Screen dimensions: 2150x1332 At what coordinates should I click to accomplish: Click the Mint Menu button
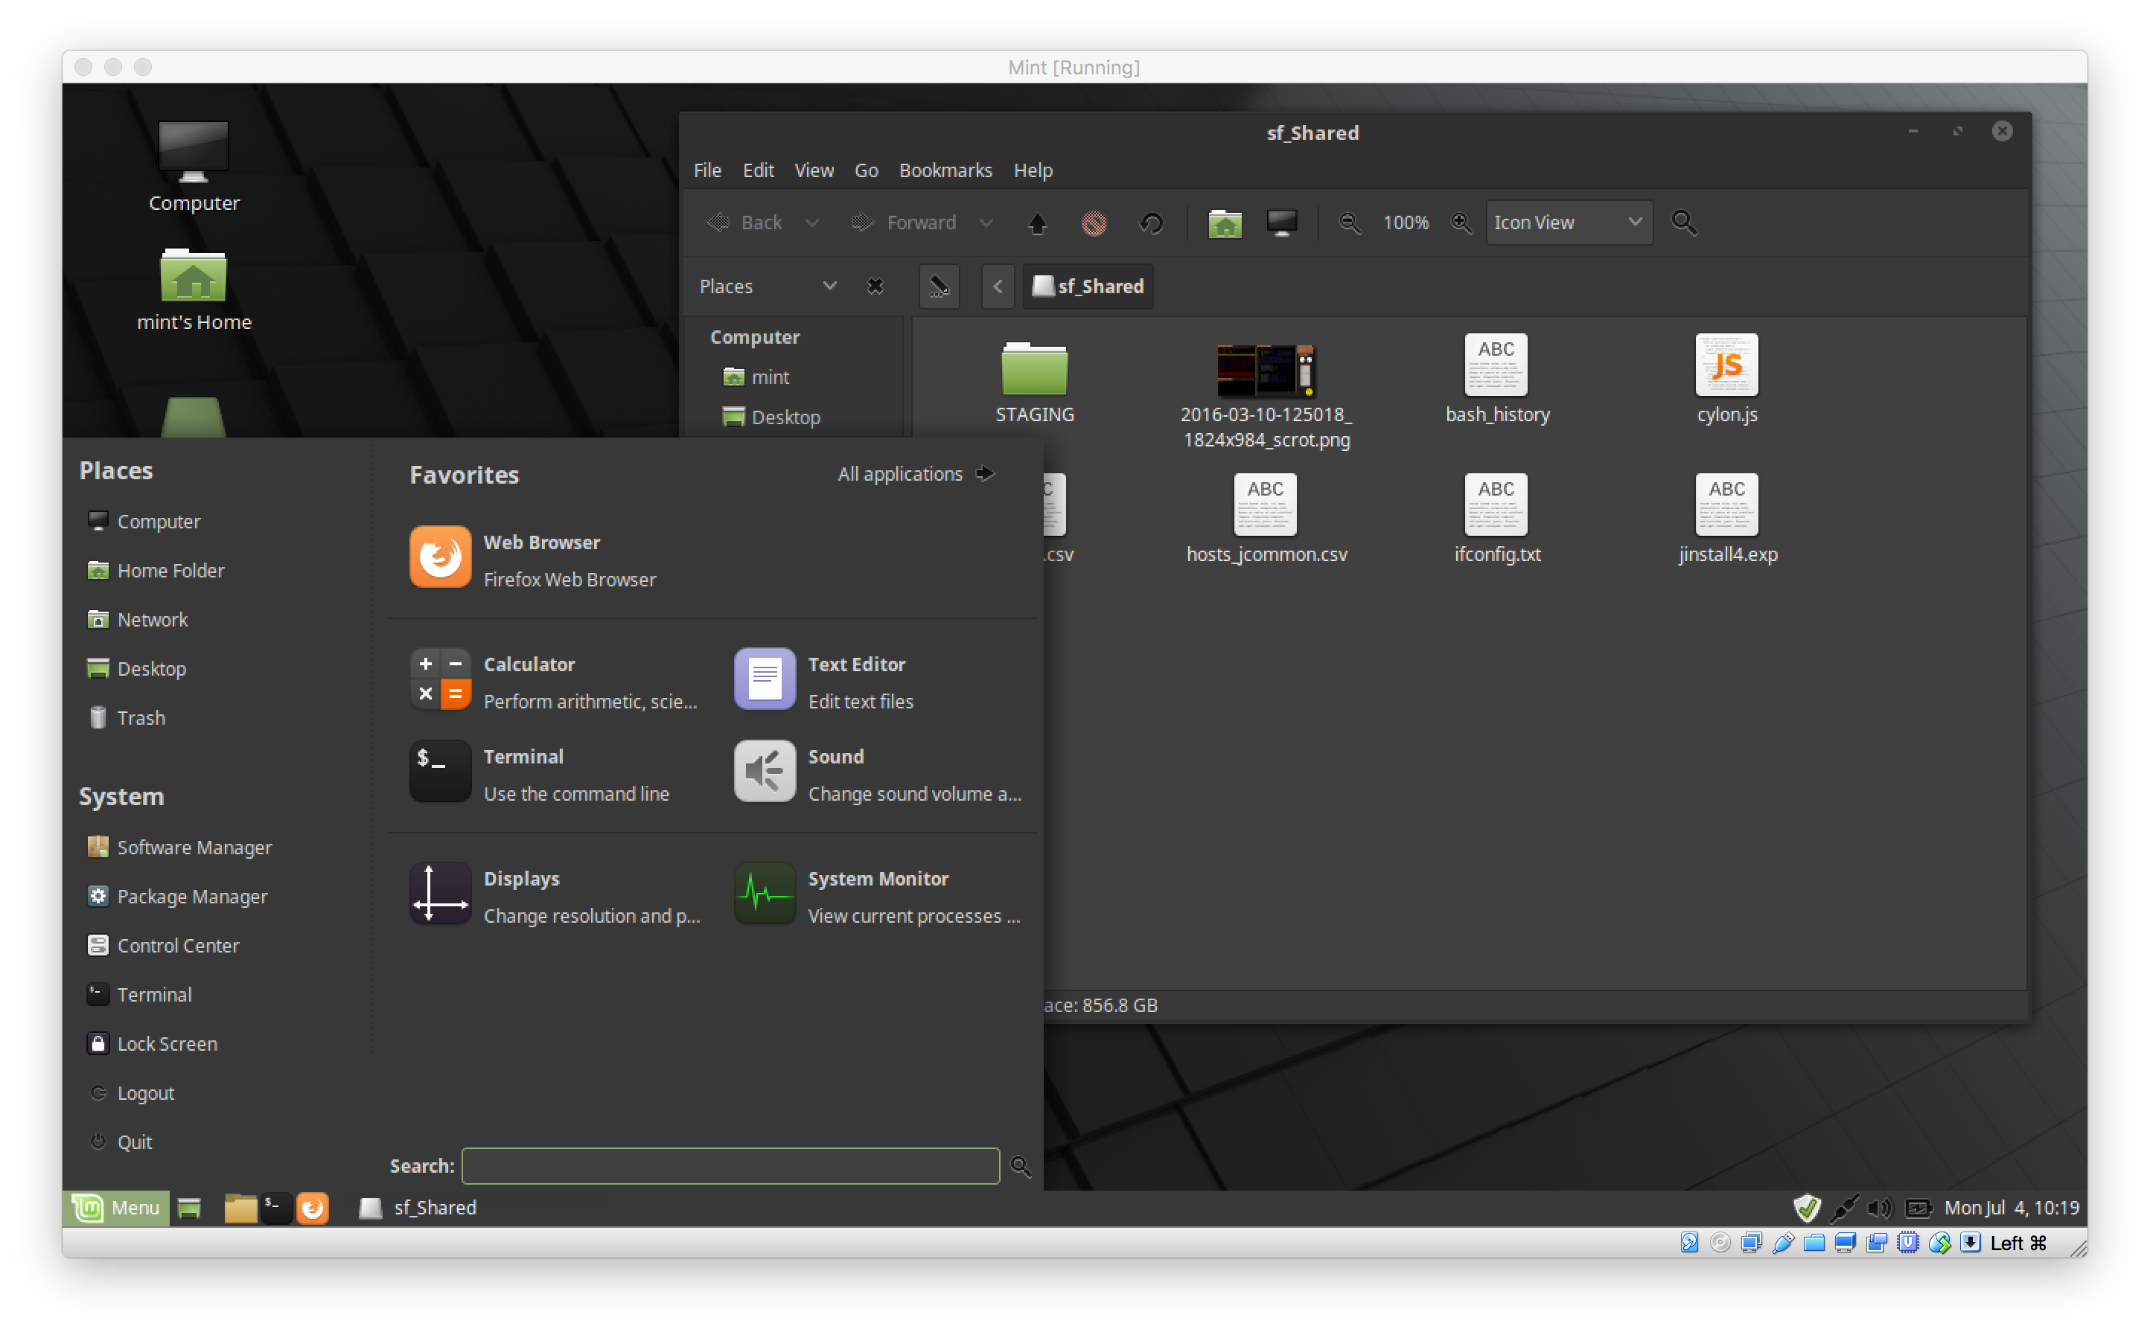[x=116, y=1208]
